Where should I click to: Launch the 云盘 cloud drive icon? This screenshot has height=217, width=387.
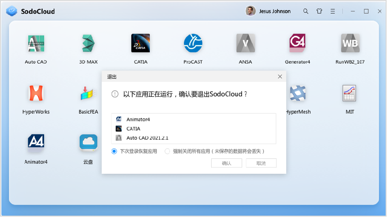88,143
